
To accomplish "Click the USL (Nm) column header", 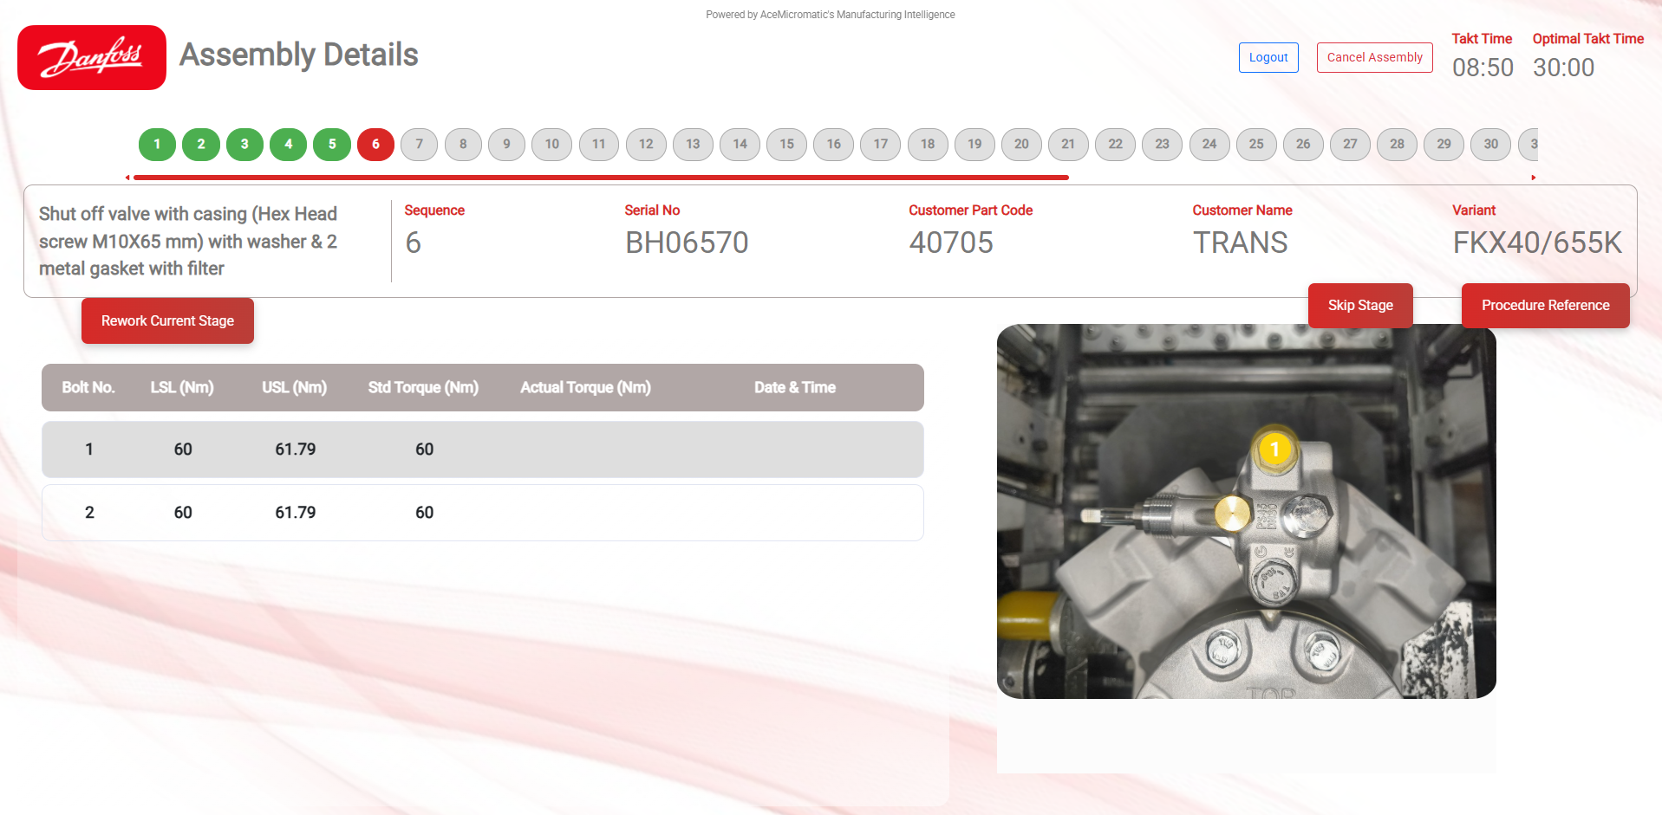I will [x=295, y=387].
